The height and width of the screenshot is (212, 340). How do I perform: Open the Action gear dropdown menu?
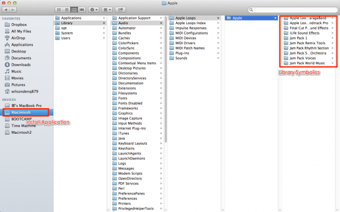(94, 9)
